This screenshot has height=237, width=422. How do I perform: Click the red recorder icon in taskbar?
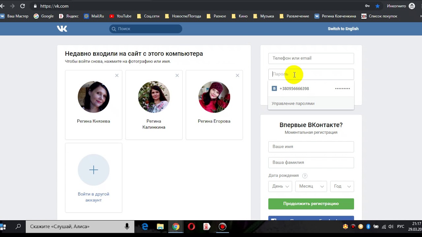223,226
